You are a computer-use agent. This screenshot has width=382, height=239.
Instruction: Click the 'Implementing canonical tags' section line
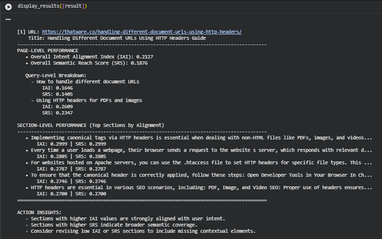click(201, 138)
